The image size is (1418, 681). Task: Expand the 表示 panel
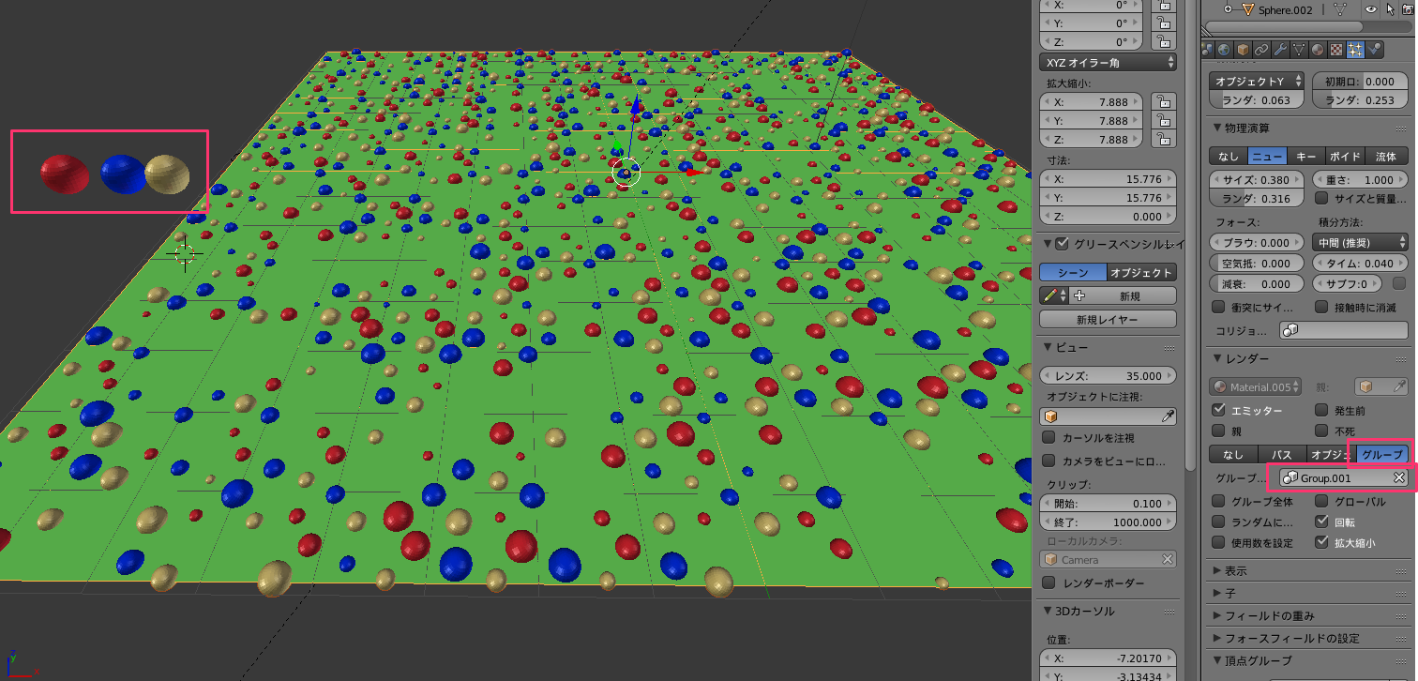tap(1236, 570)
